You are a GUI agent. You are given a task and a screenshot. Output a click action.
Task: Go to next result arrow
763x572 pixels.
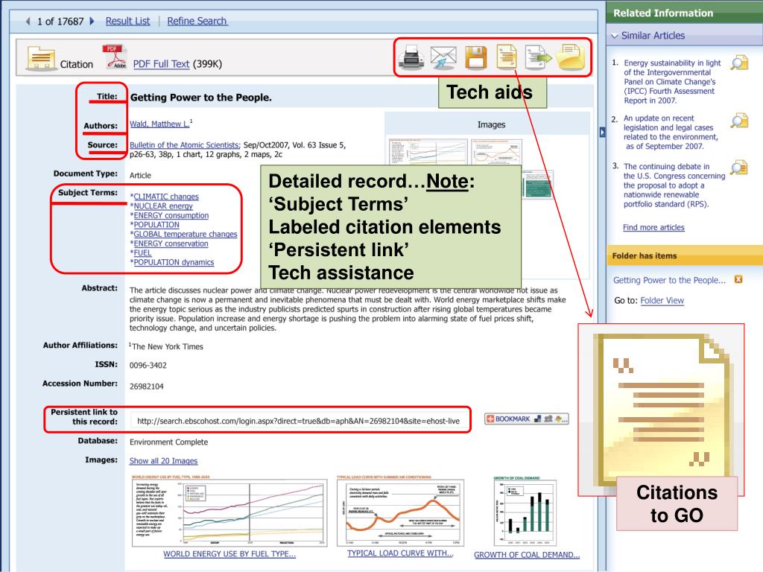pyautogui.click(x=92, y=21)
